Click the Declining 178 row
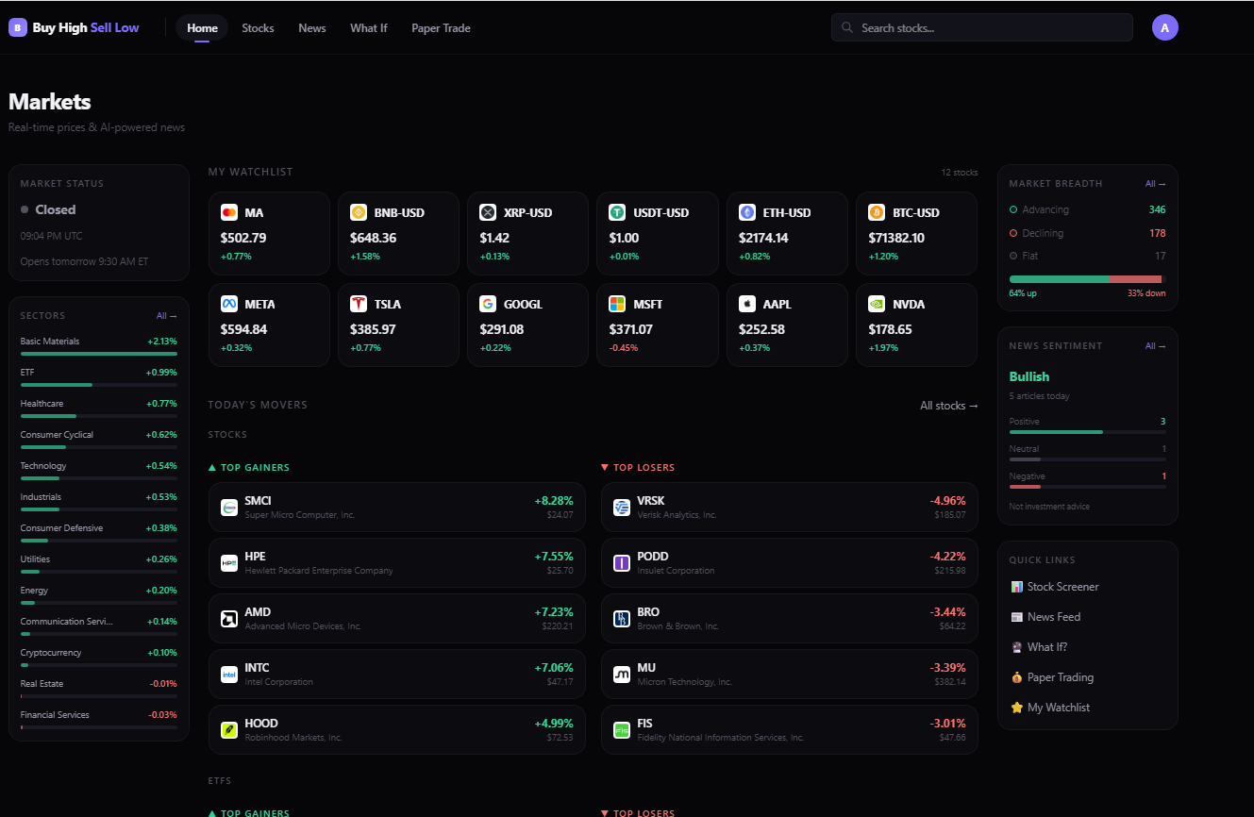 click(x=1087, y=233)
